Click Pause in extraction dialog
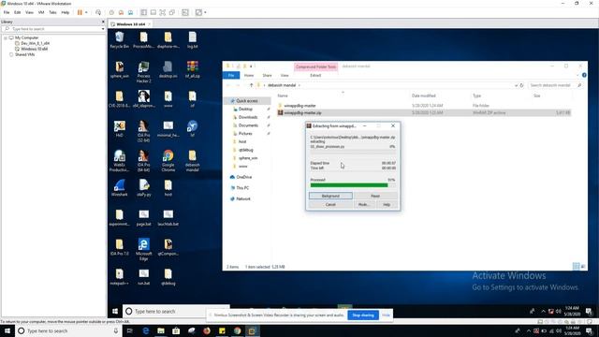The width and height of the screenshot is (599, 337). pos(375,196)
